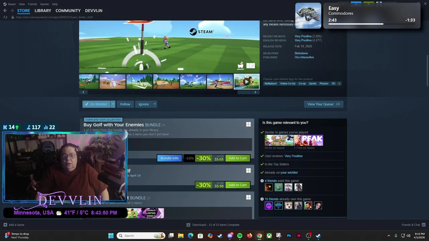This screenshot has width=429, height=241.
Task: Click info icon next to 4 friends
Action: pyautogui.click(x=262, y=181)
